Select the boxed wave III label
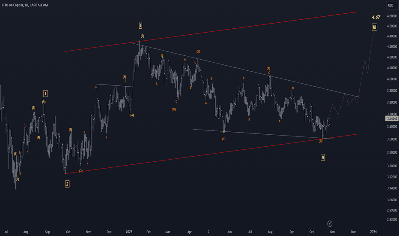This screenshot has height=236, width=399. pyautogui.click(x=375, y=27)
